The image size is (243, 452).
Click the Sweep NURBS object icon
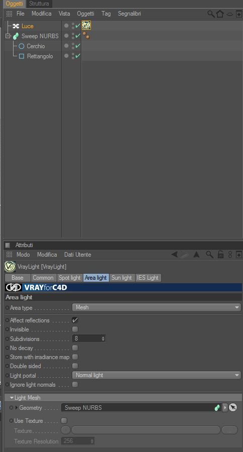[x=16, y=36]
